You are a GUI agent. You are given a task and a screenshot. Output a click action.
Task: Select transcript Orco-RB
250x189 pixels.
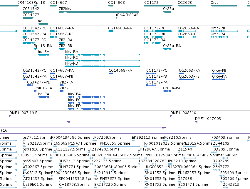224,31
